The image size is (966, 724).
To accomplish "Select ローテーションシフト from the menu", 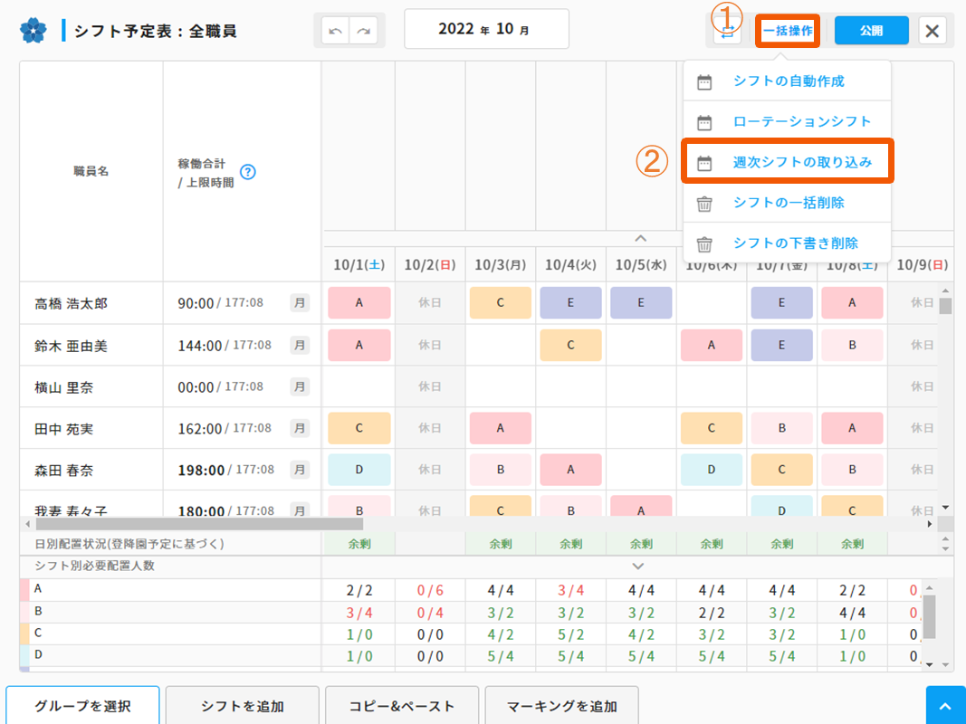I will tap(801, 122).
